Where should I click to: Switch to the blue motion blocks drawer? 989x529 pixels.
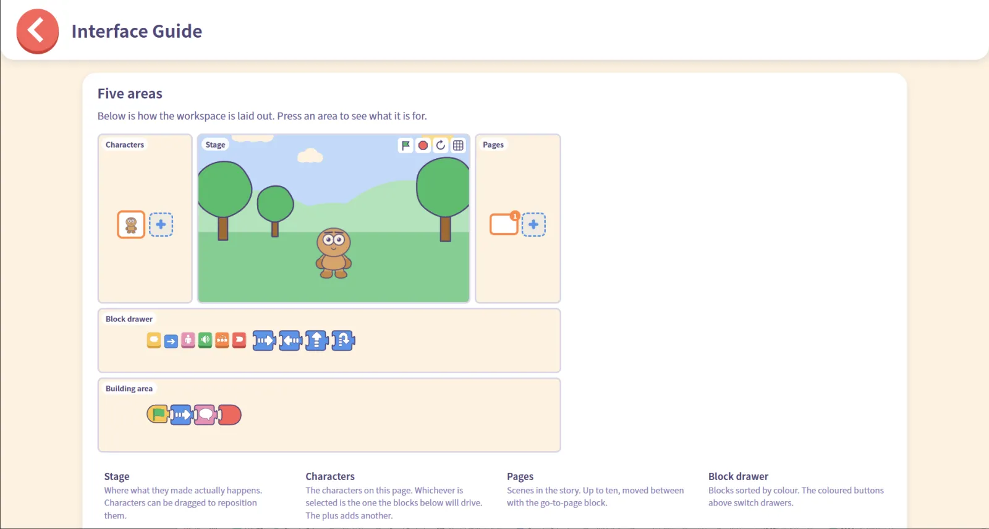coord(171,340)
